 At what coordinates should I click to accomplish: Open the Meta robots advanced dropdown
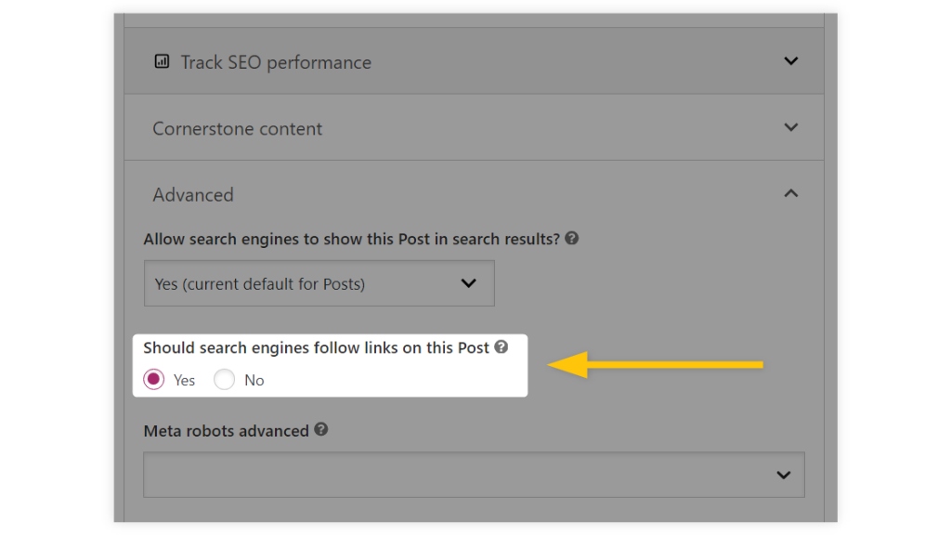(x=474, y=475)
